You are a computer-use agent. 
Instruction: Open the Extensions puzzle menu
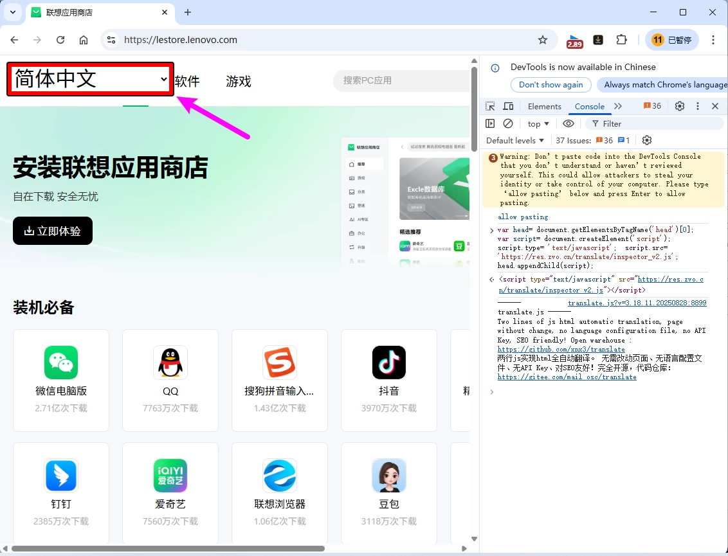pos(622,40)
